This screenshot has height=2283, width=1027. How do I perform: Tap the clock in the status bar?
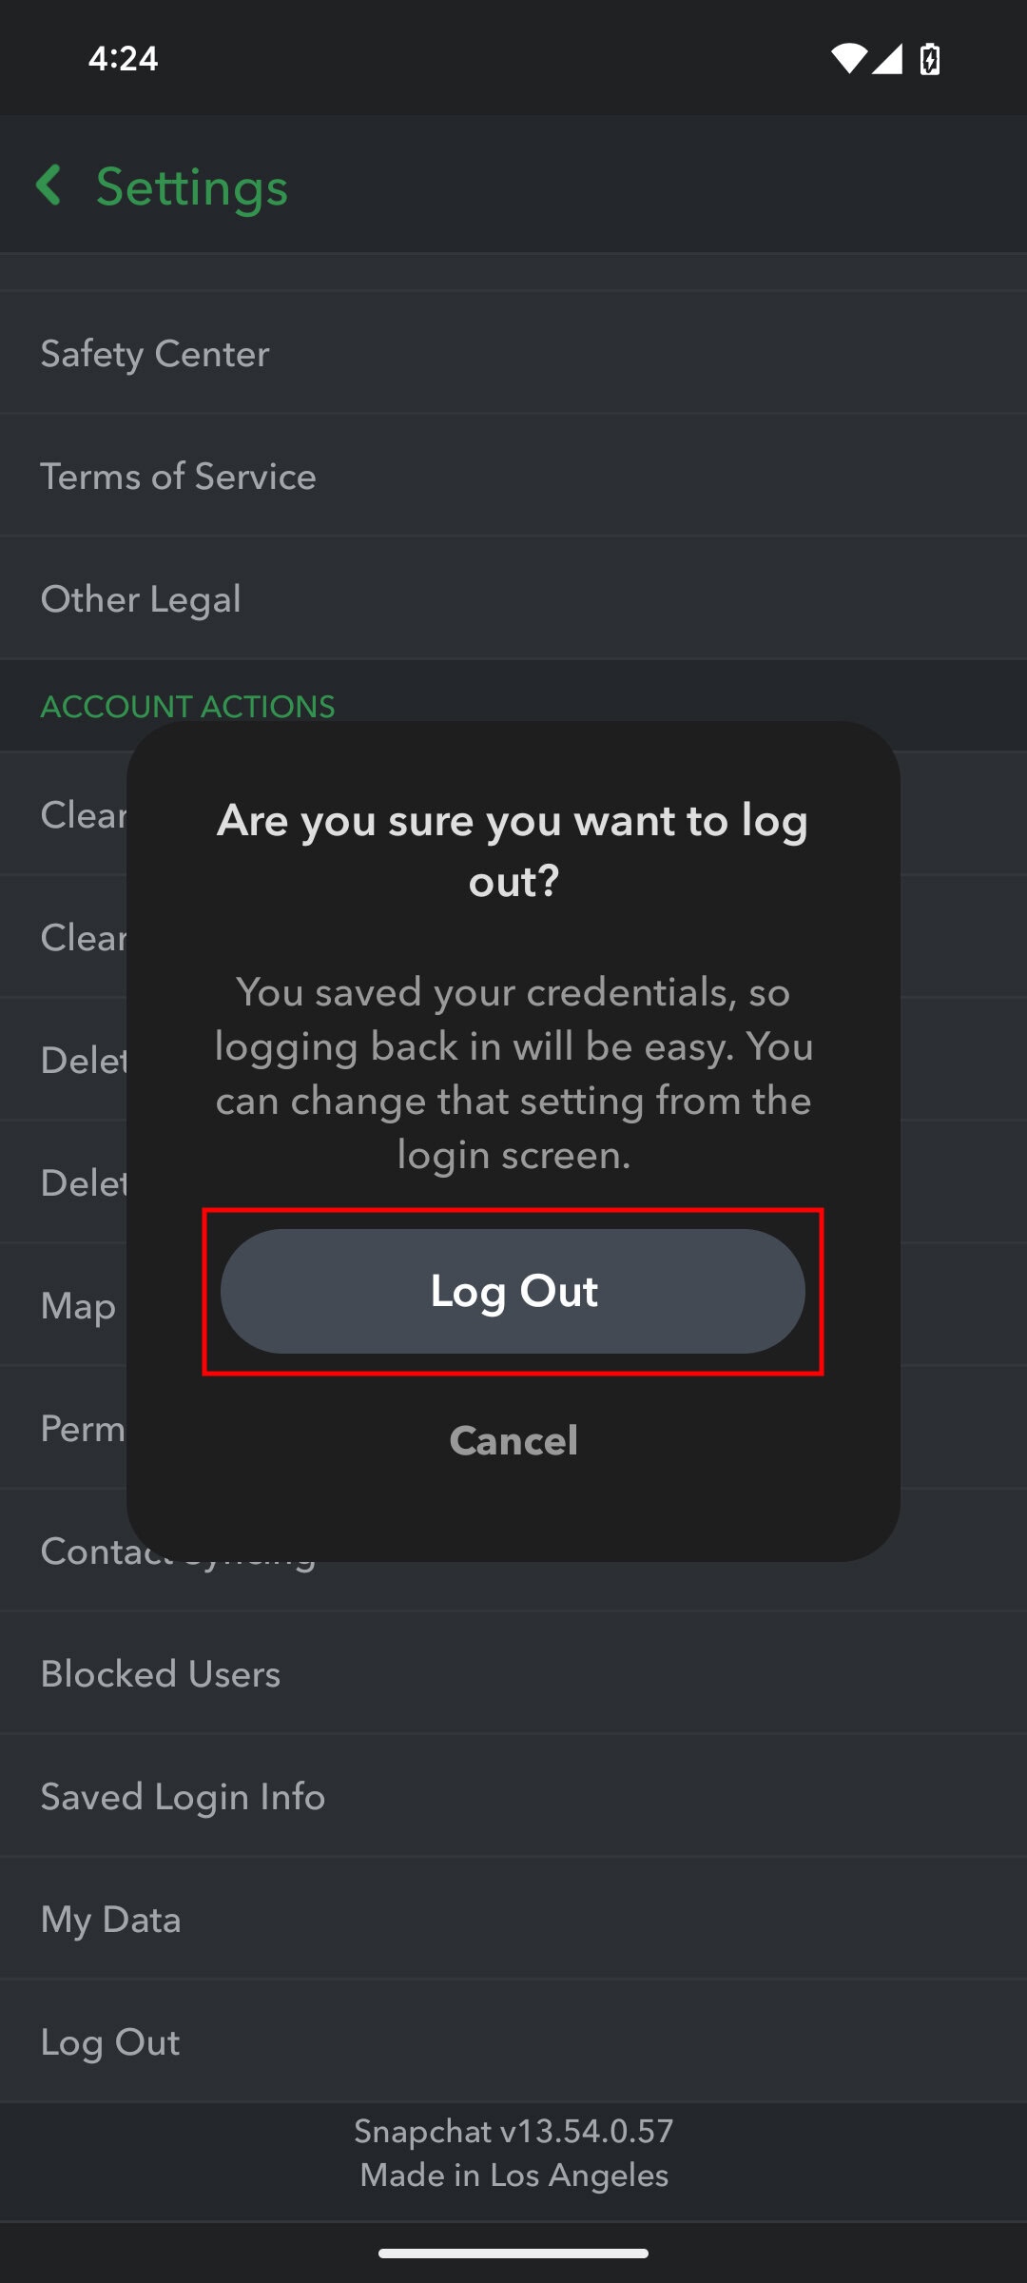[x=122, y=58]
